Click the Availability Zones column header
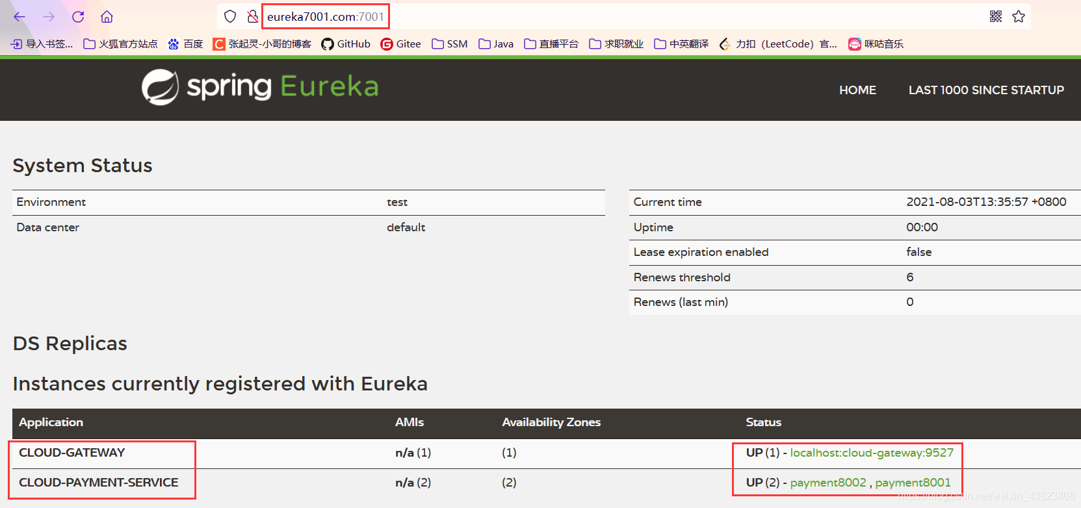The image size is (1081, 508). point(551,422)
